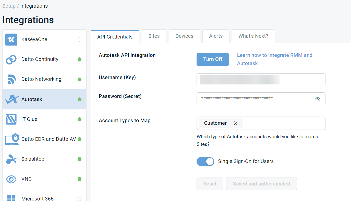
Task: Click the KaseyaOne logo icon
Action: point(11,40)
